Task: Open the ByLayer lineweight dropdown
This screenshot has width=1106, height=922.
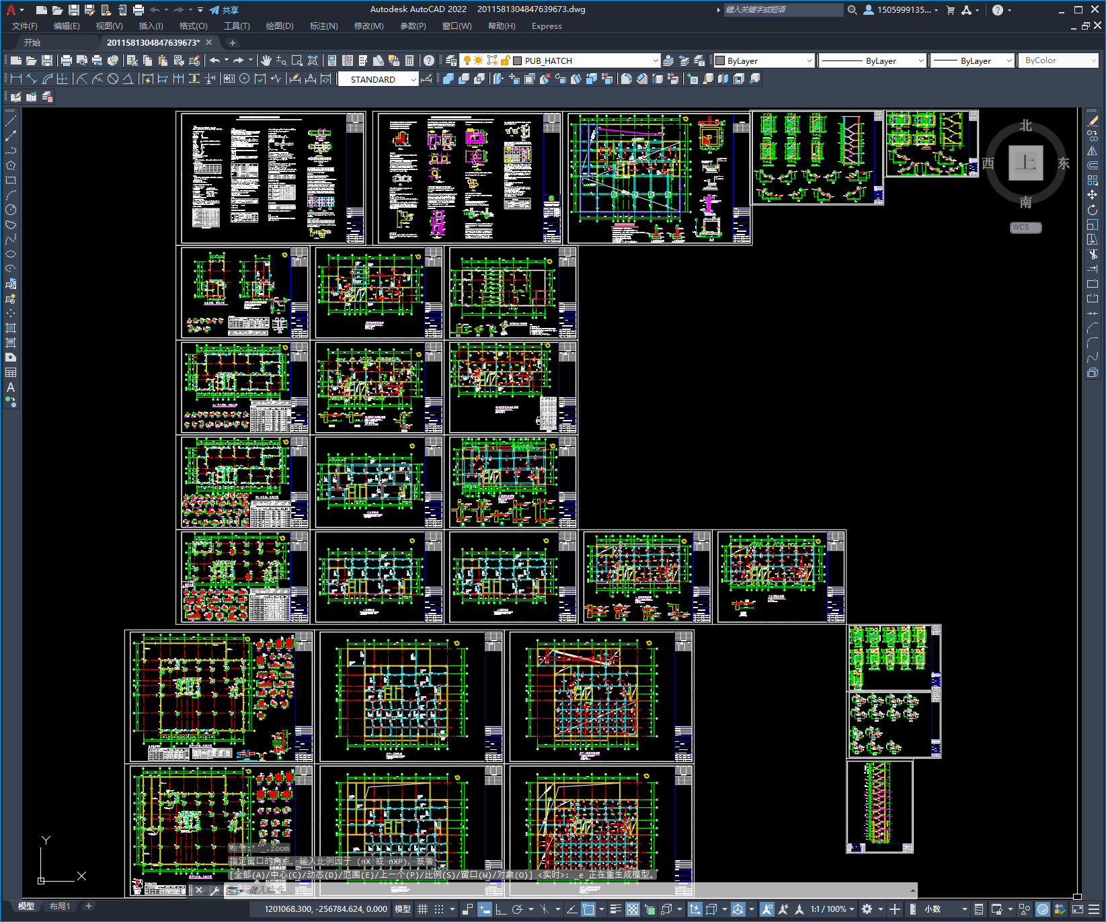Action: (972, 60)
